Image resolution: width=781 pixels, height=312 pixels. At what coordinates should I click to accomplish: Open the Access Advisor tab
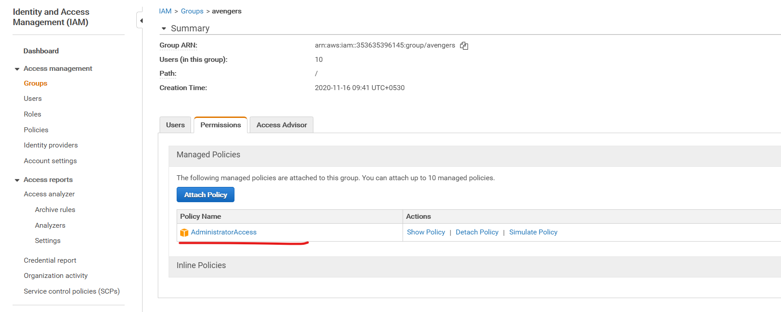(x=282, y=125)
